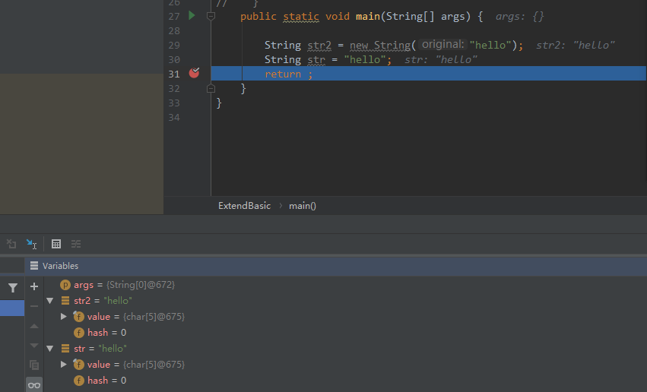Select the args variable row
Viewport: 647px width, 392px height.
(x=344, y=285)
